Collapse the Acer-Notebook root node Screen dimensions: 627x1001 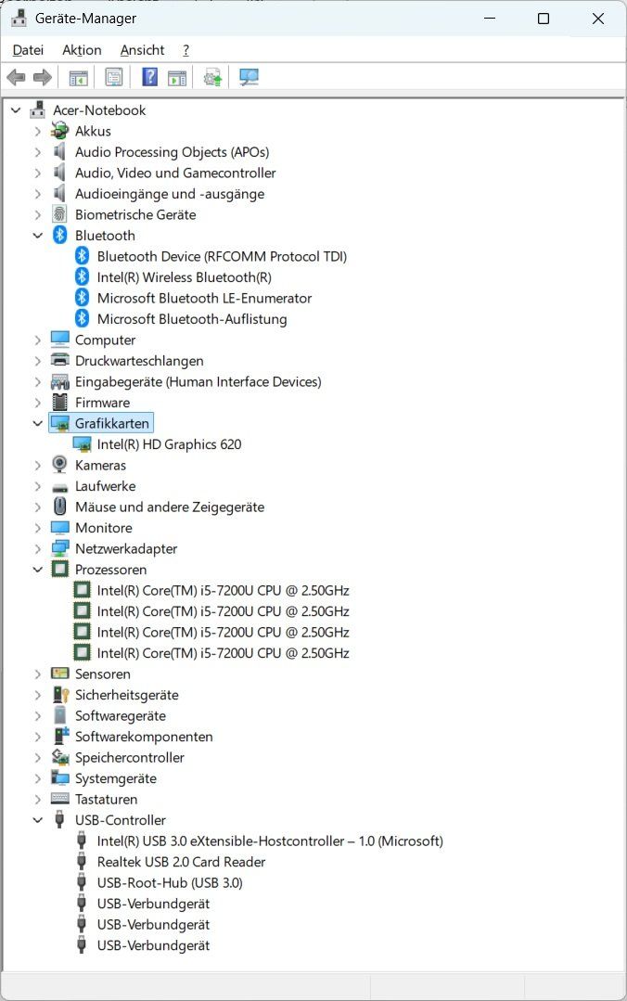click(x=16, y=110)
